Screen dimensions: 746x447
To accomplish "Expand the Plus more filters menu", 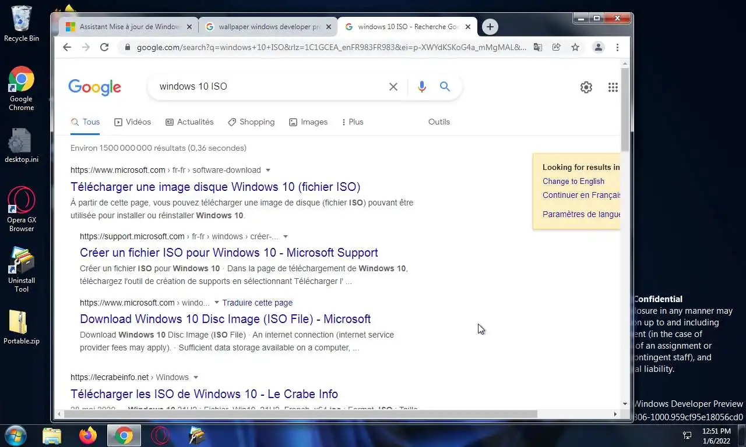I will point(353,122).
